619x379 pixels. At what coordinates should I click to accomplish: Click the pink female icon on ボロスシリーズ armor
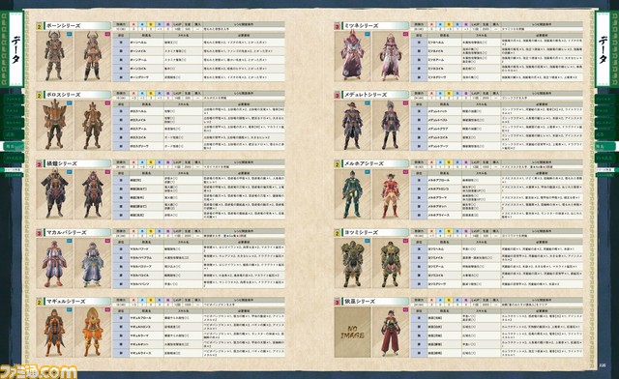pyautogui.click(x=107, y=103)
